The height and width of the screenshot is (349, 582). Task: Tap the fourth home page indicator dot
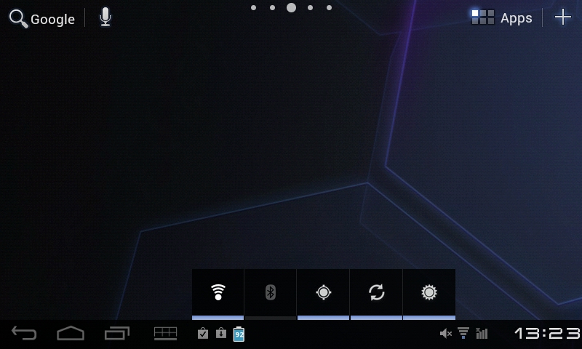pyautogui.click(x=311, y=7)
